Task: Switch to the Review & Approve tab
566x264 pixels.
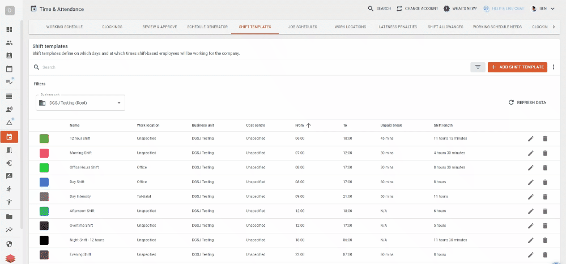Action: point(160,27)
